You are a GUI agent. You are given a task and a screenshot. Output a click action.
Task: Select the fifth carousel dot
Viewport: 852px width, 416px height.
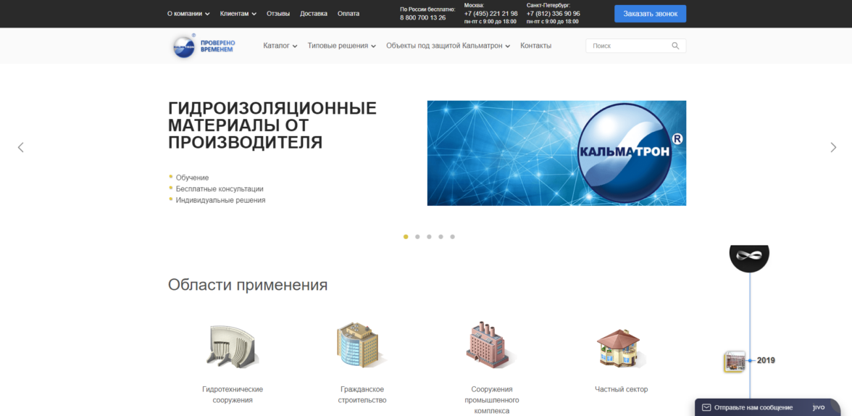click(x=453, y=236)
